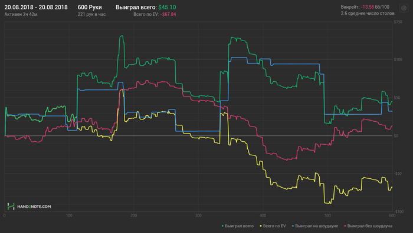
Task: Click the '500' x-axis tick label
Action: coord(327,216)
